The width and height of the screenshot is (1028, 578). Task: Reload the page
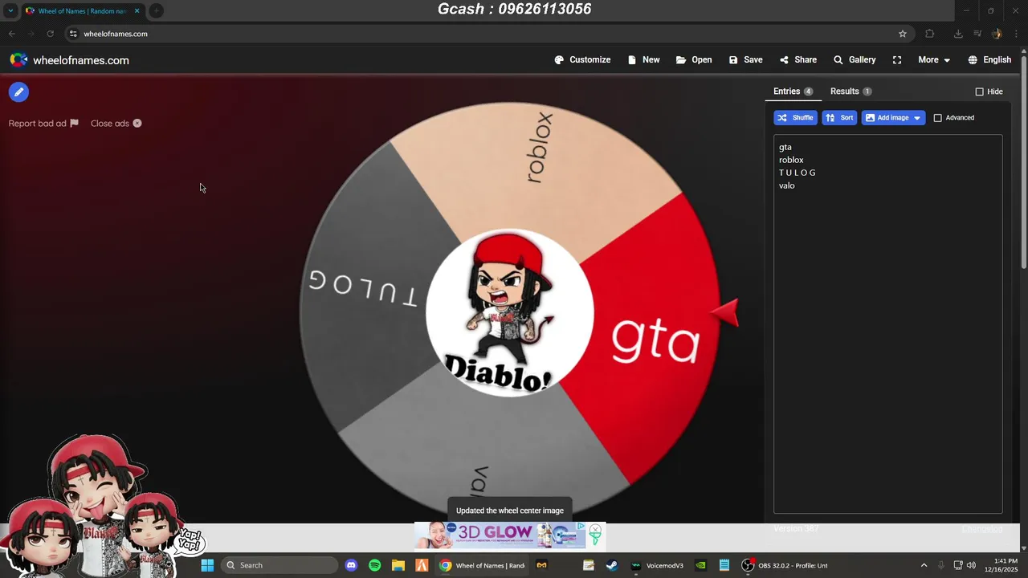click(50, 34)
